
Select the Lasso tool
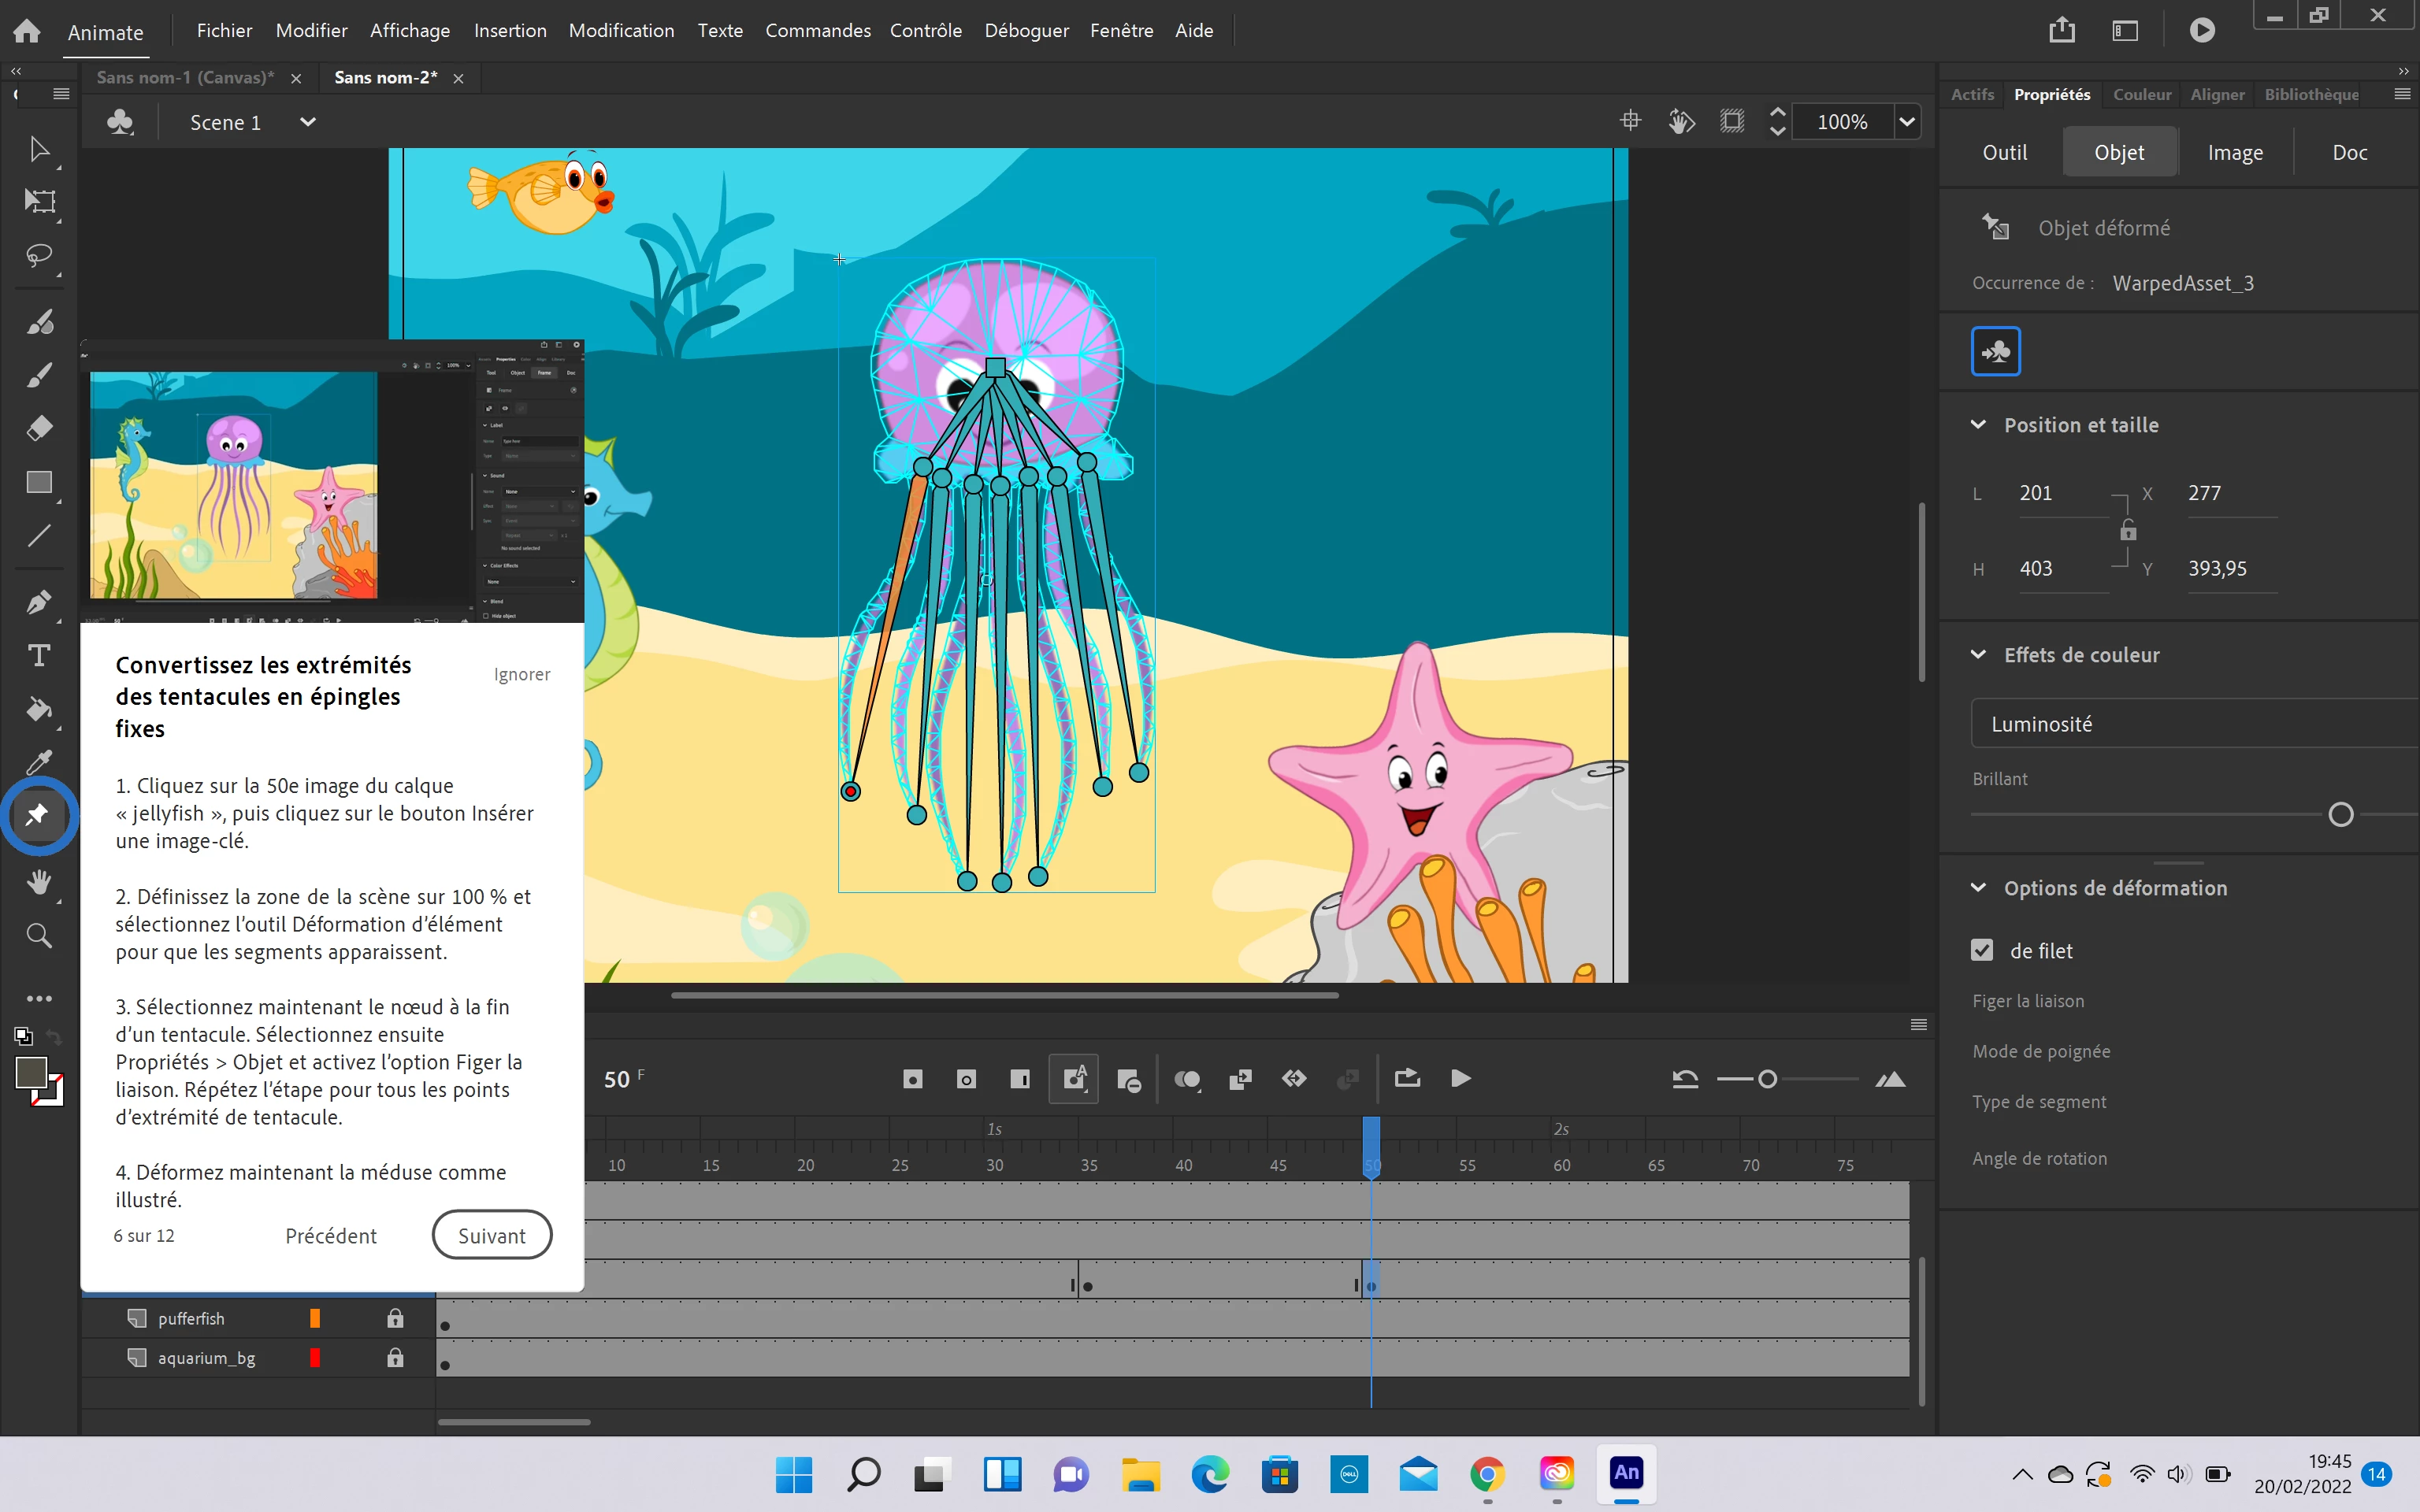point(38,256)
